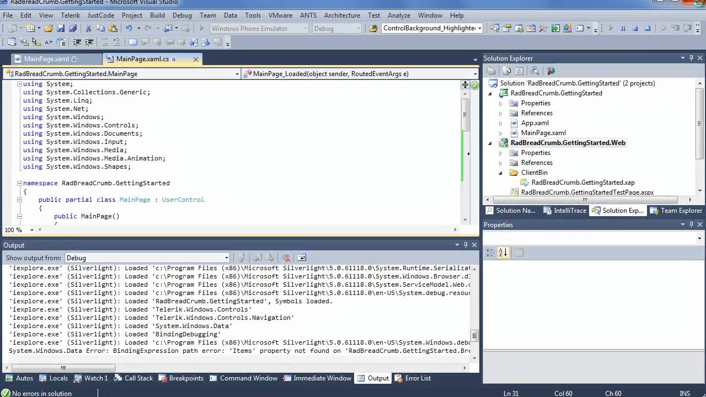Click the Find in Files icon
706x397 pixels.
[373, 28]
